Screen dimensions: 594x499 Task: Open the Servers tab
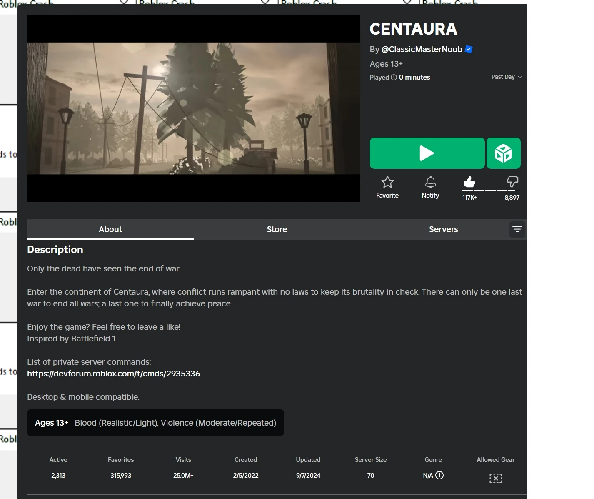tap(443, 229)
